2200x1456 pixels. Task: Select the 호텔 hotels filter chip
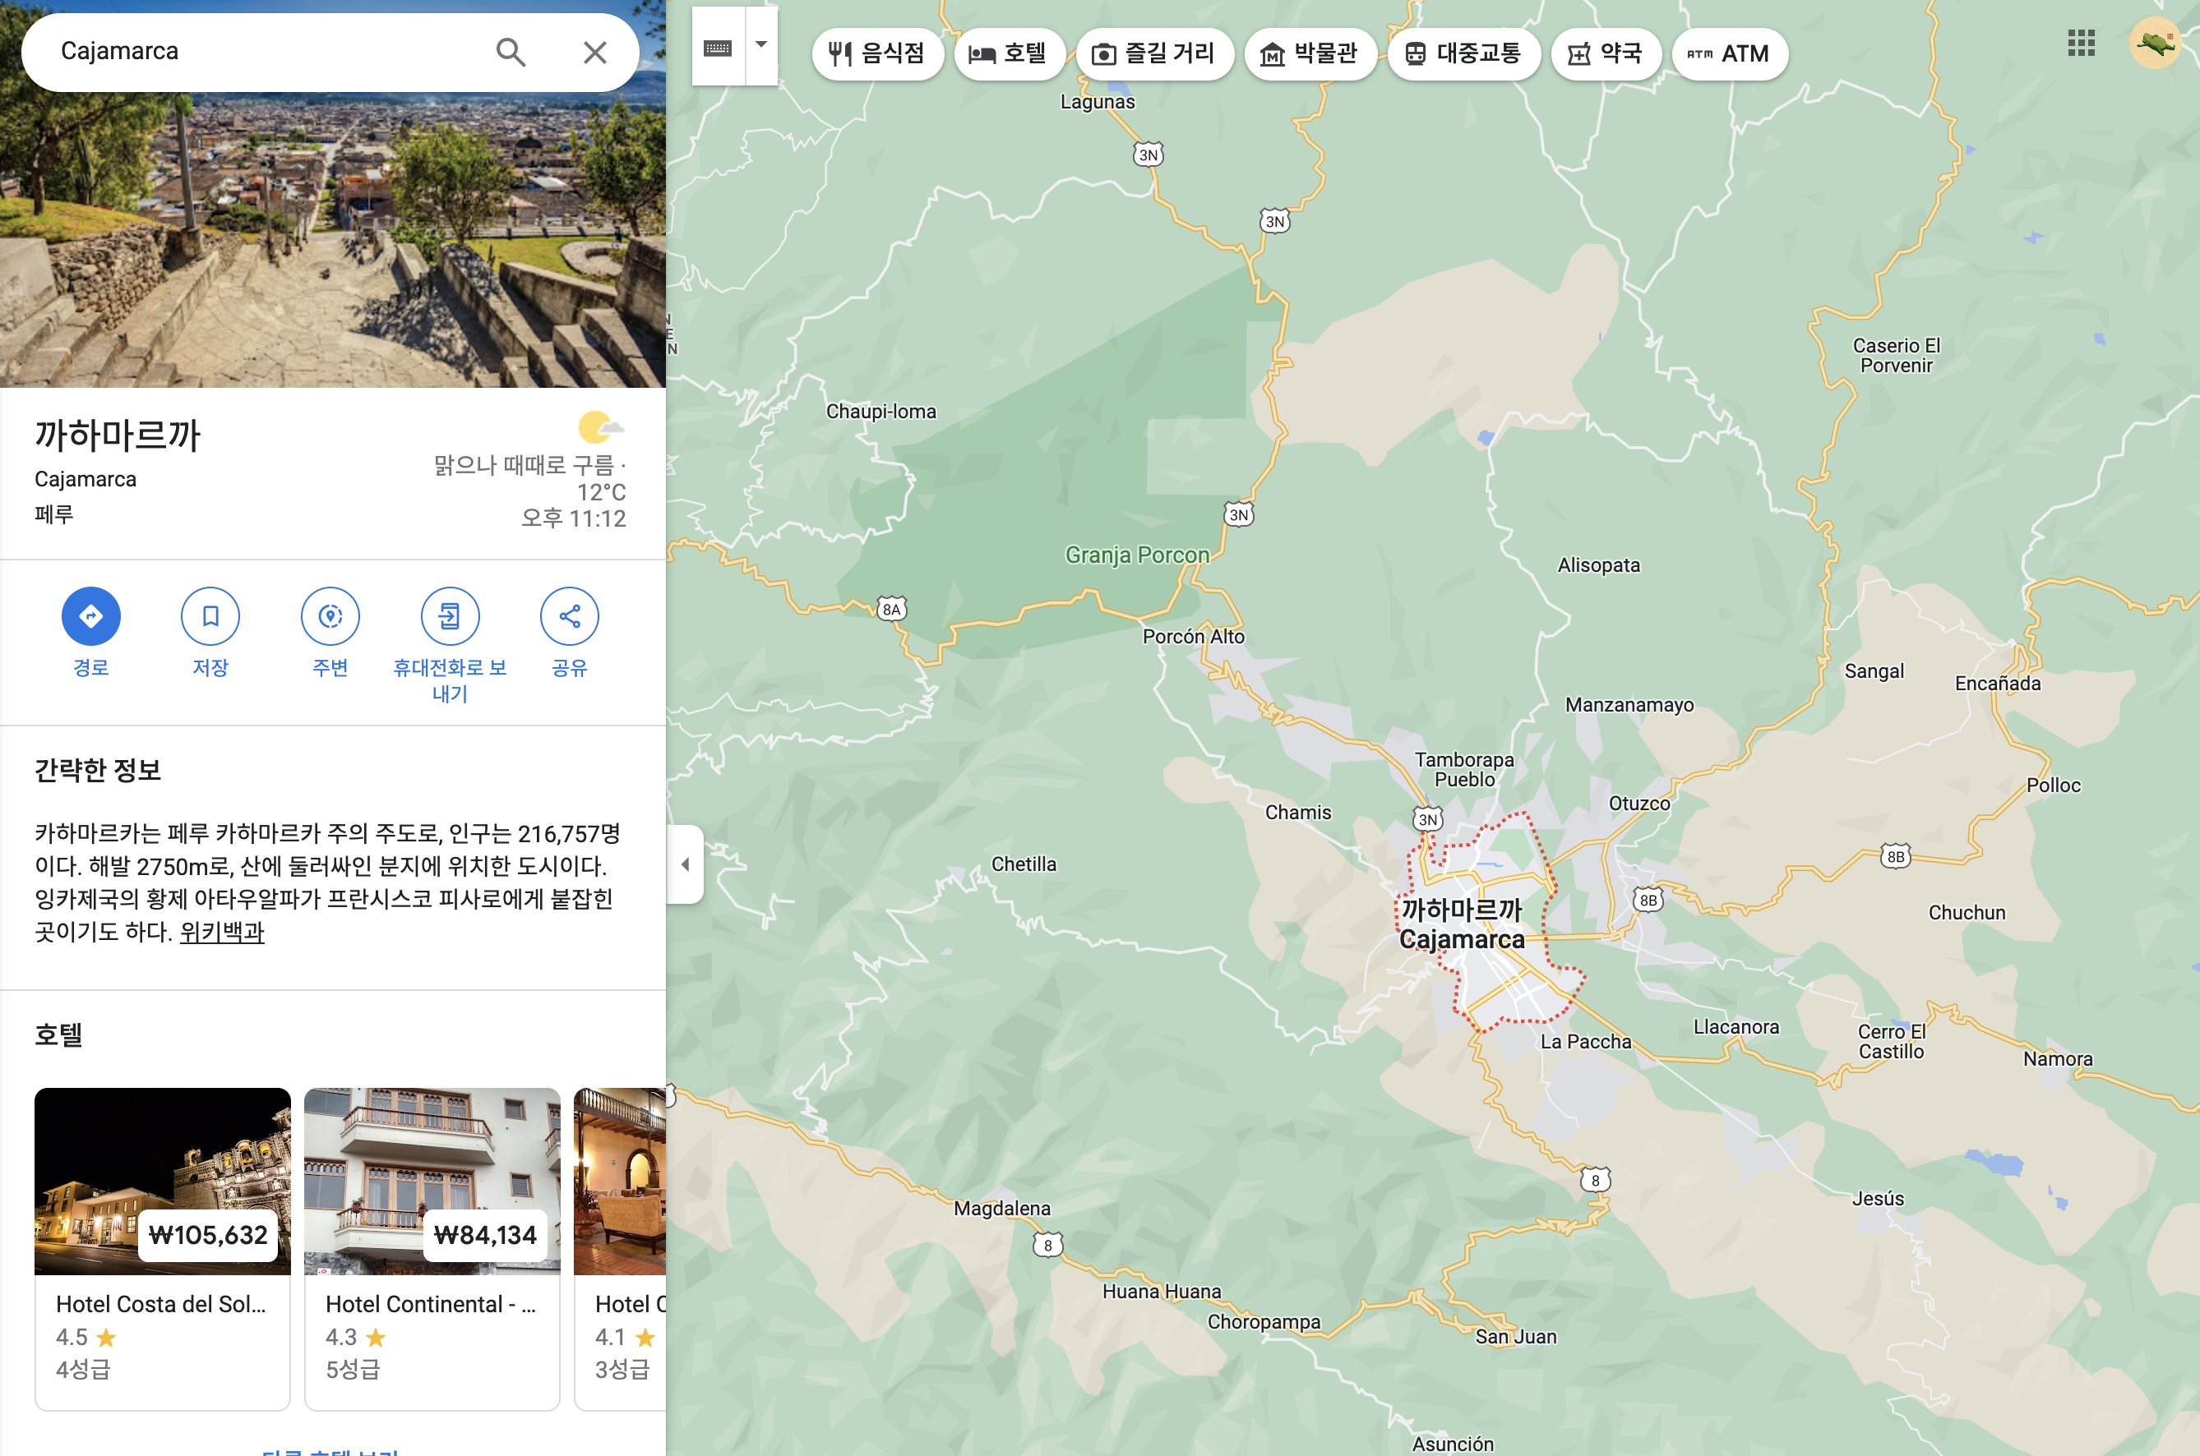click(x=1009, y=54)
